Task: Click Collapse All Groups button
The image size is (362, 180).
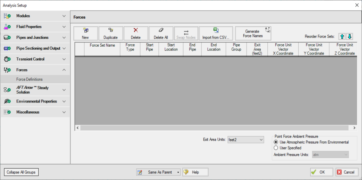Action: coord(21,172)
